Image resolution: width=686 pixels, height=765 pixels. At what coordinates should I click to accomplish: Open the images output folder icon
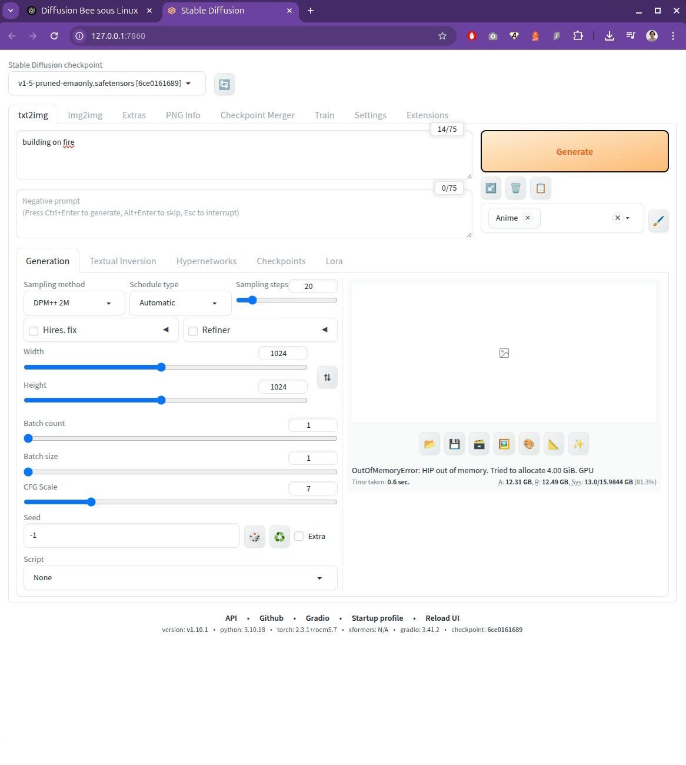429,444
